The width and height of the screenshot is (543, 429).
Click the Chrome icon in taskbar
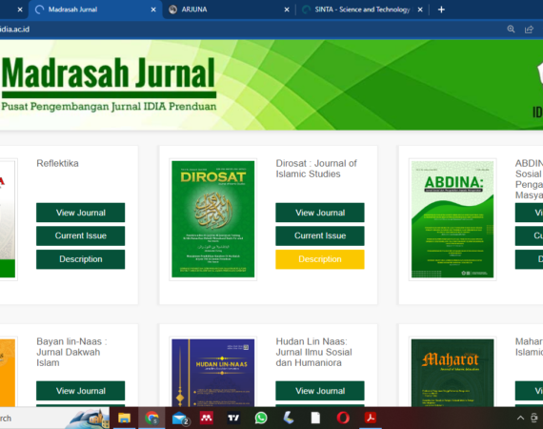(x=151, y=418)
